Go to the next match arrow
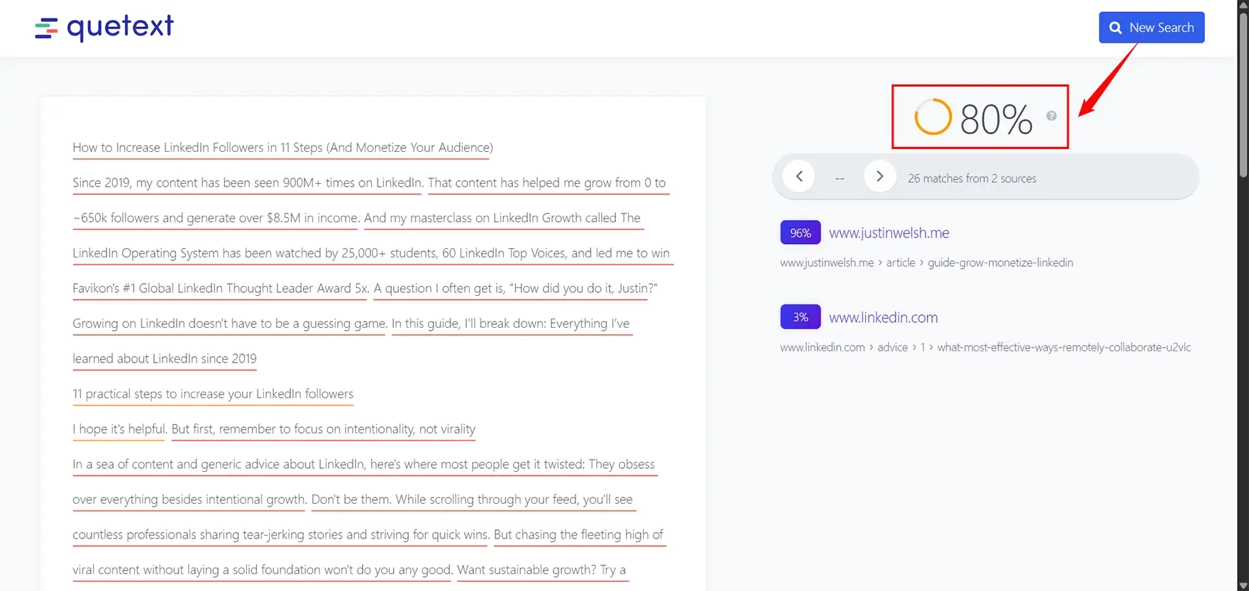The width and height of the screenshot is (1249, 591). (880, 177)
